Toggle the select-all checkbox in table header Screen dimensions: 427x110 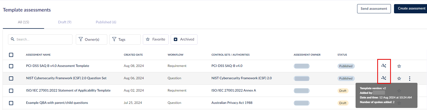point(11,55)
